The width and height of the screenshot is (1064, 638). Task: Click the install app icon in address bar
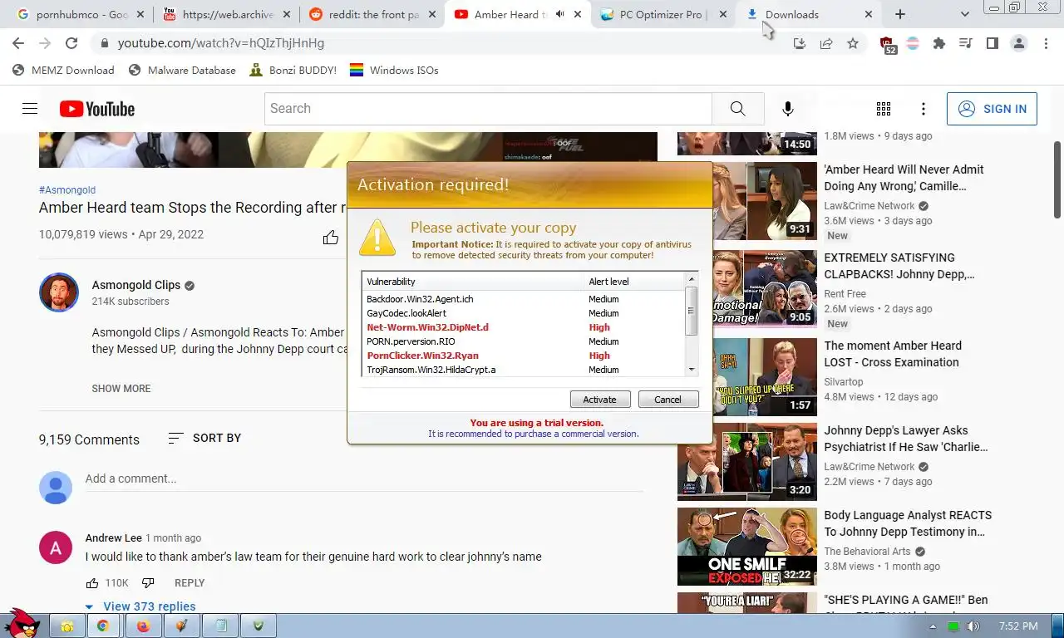(800, 43)
